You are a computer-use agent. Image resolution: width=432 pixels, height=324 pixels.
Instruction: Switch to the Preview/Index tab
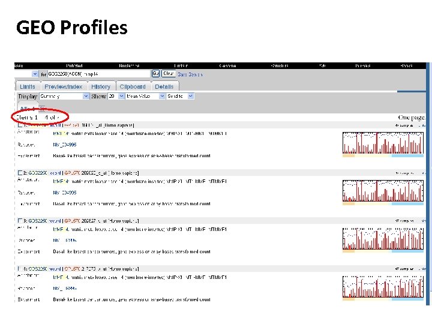click(x=64, y=86)
